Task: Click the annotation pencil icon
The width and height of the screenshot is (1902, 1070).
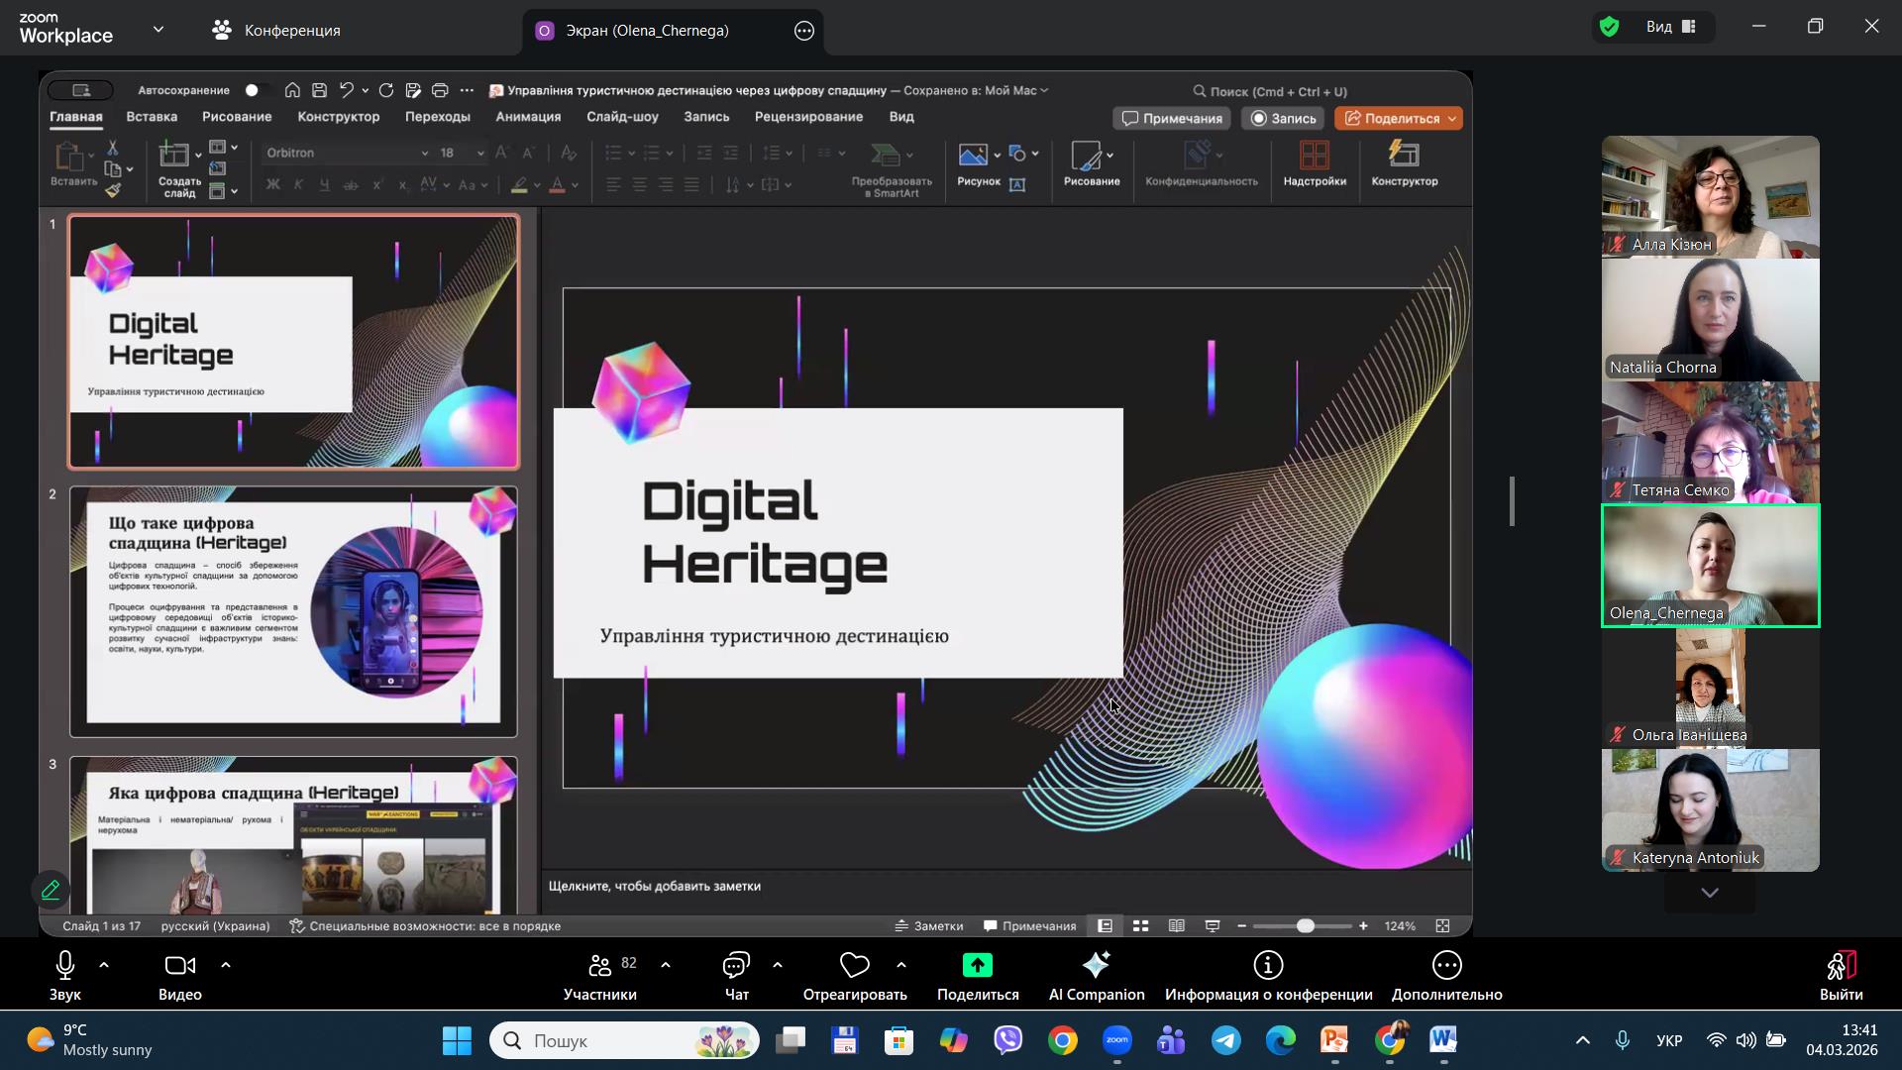Action: pos(51,890)
